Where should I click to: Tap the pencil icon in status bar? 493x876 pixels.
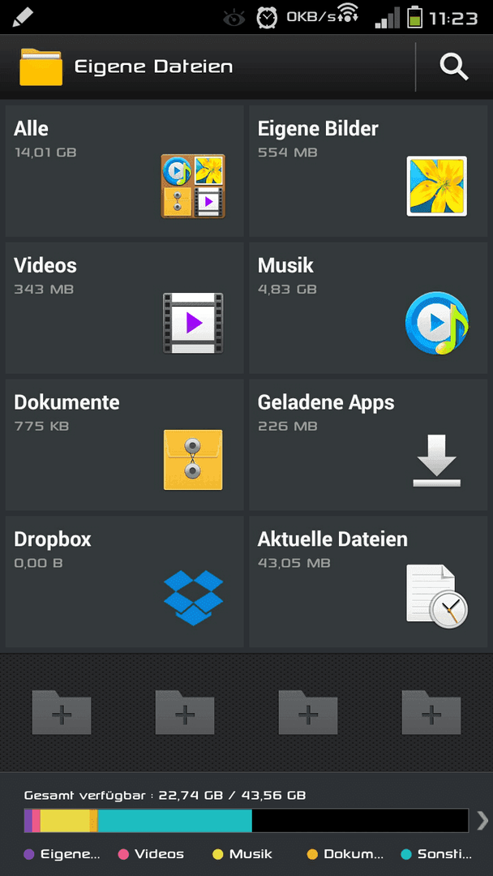point(23,17)
